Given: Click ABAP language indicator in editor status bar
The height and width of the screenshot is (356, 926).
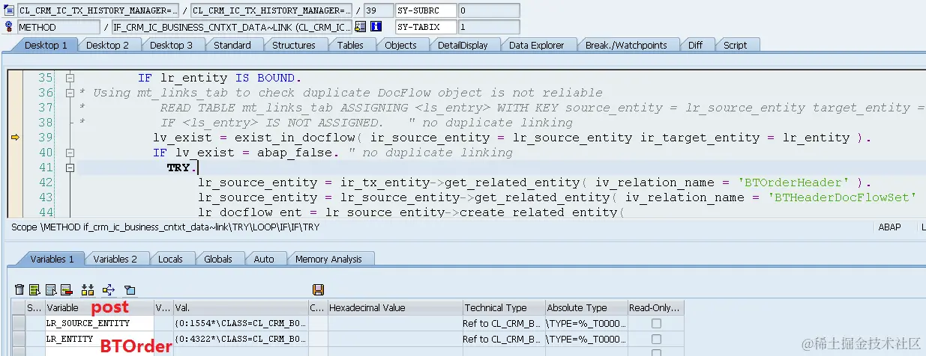Looking at the screenshot, I should pos(889,227).
